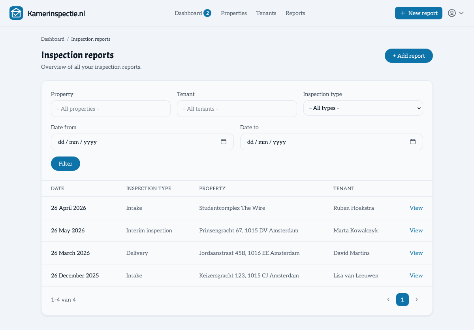
Task: Click the Dashboard breadcrumb link
Action: pos(53,39)
